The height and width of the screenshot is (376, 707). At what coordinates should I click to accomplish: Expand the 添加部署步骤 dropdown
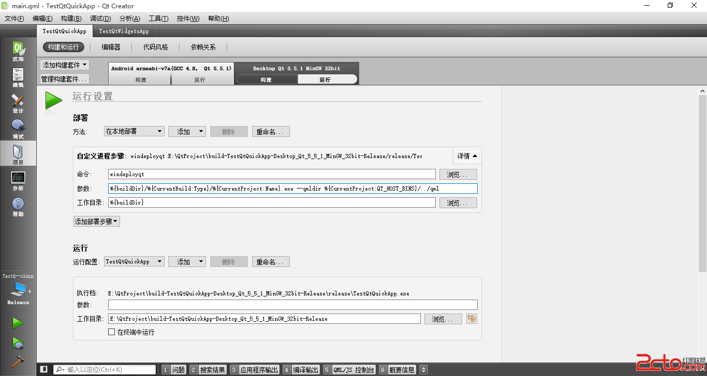pyautogui.click(x=96, y=221)
